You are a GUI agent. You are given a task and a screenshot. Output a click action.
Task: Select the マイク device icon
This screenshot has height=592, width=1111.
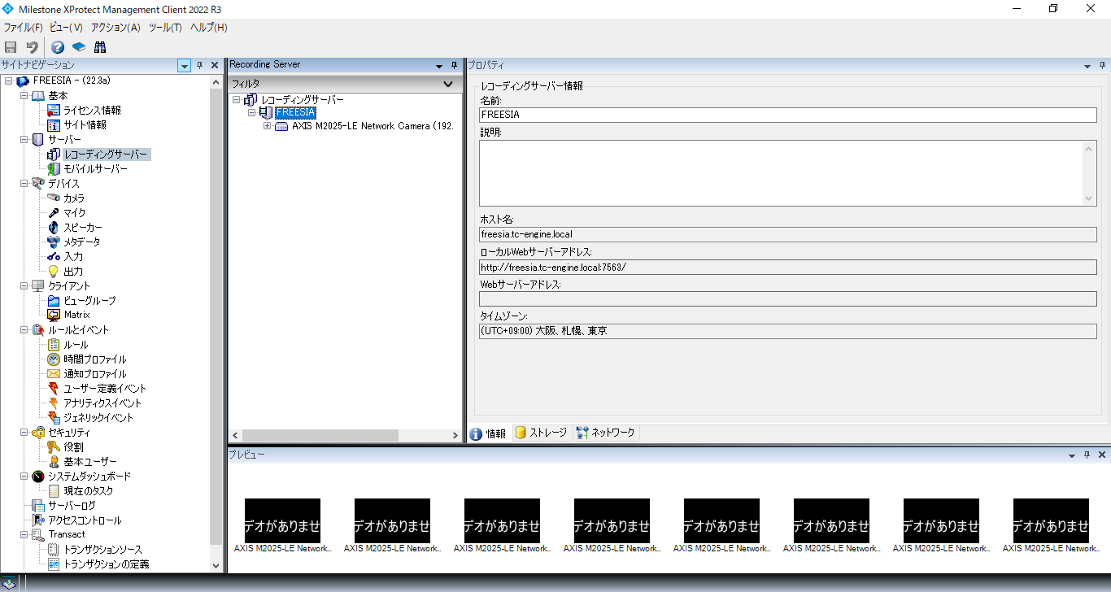pos(54,213)
